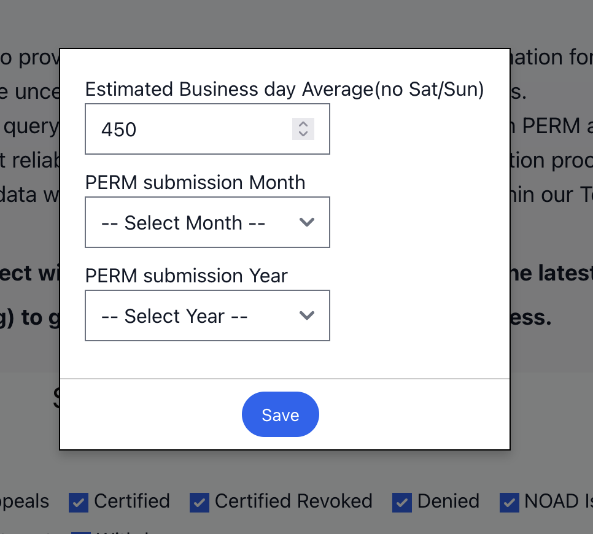Screen dimensions: 593x534
Task: Click the decrement arrow on business day stepper
Action: [303, 134]
